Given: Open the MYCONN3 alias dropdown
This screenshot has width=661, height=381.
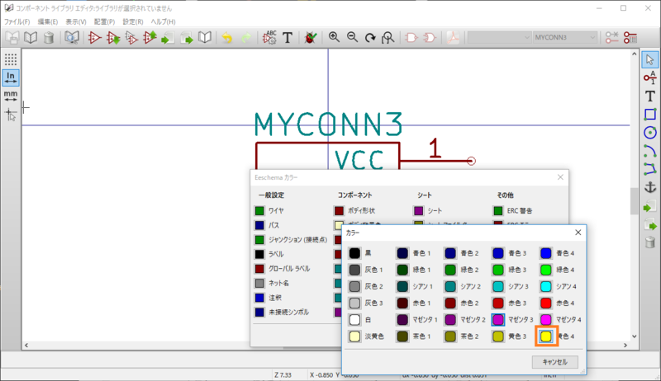Looking at the screenshot, I should click(x=565, y=37).
